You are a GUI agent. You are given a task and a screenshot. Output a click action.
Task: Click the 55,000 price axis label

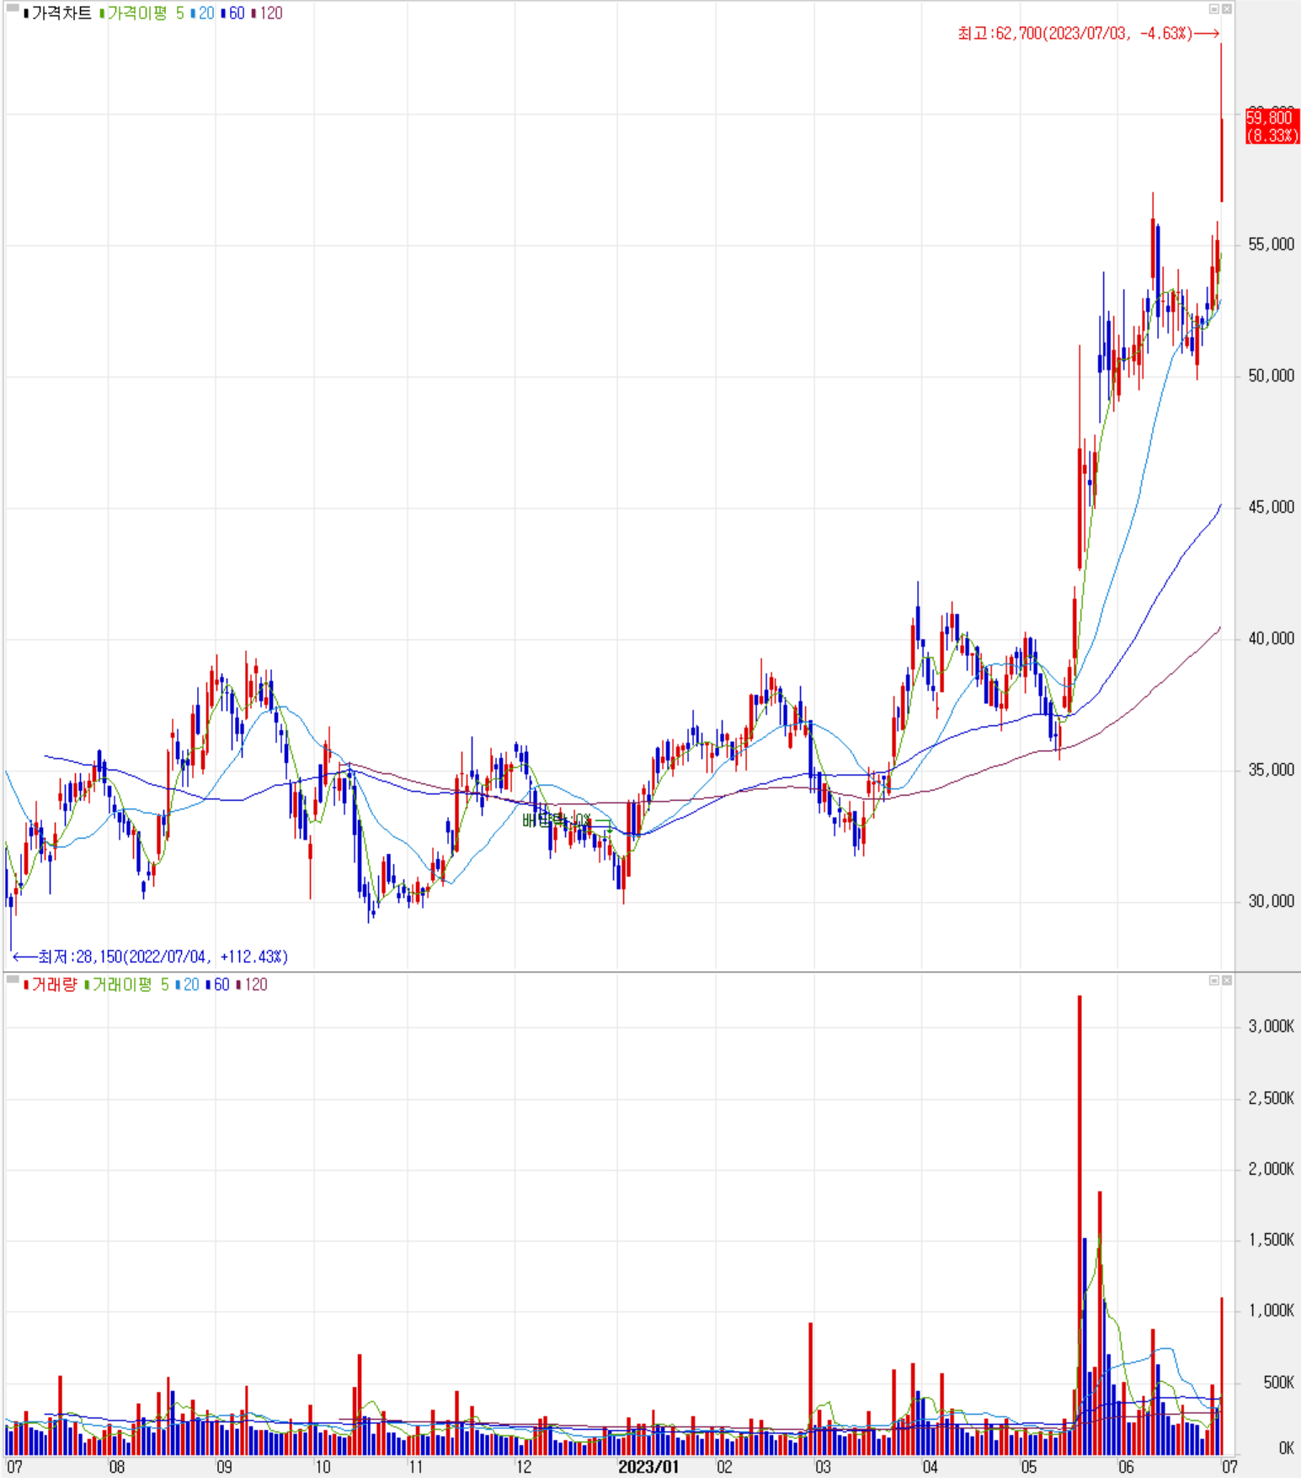(1271, 244)
